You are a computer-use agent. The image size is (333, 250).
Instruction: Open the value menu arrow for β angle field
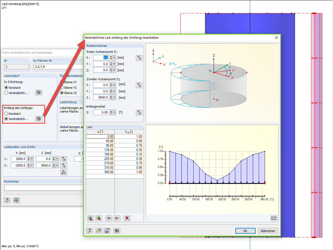pyautogui.click(x=115, y=113)
